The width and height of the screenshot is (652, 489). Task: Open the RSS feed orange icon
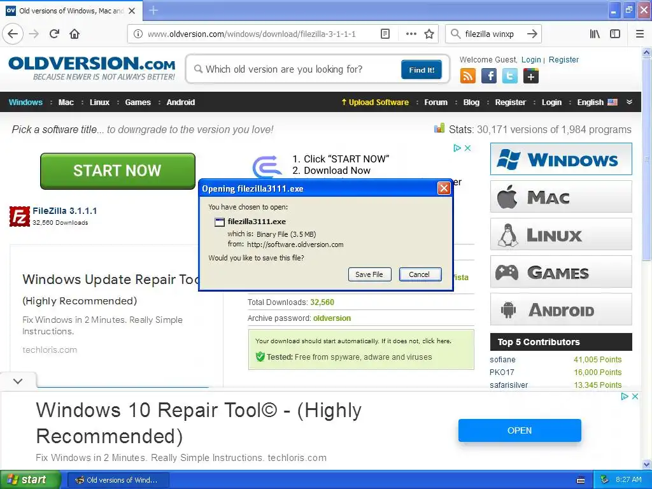point(468,76)
